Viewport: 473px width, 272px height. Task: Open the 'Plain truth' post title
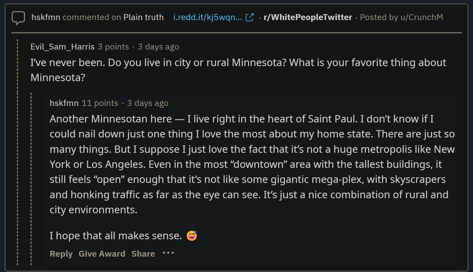click(x=143, y=17)
